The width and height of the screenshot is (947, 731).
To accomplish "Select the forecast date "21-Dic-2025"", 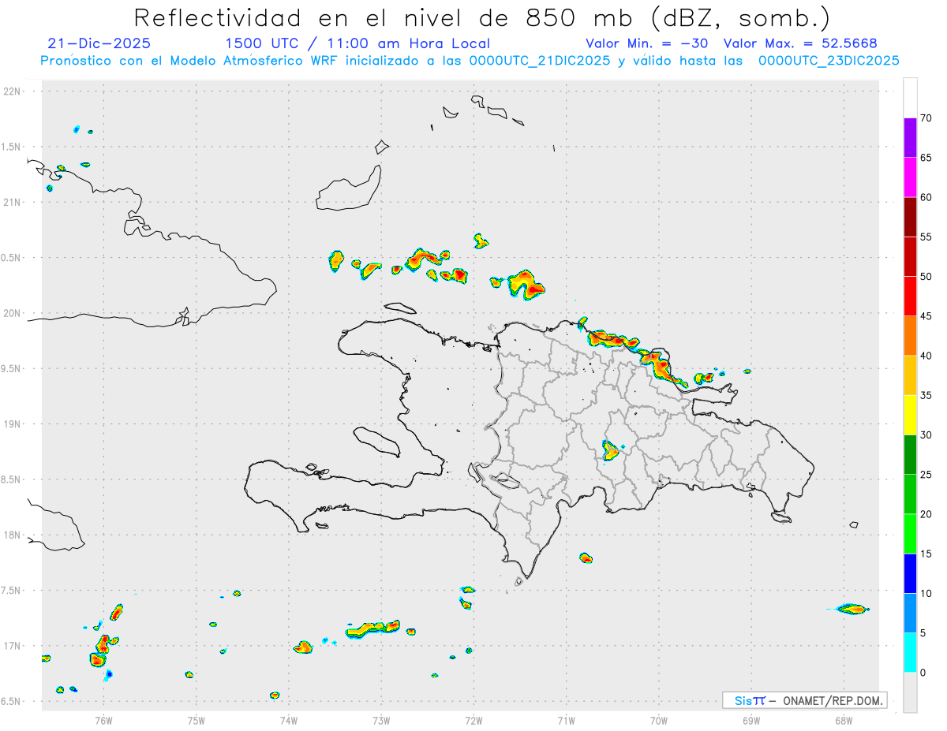I will (x=99, y=43).
